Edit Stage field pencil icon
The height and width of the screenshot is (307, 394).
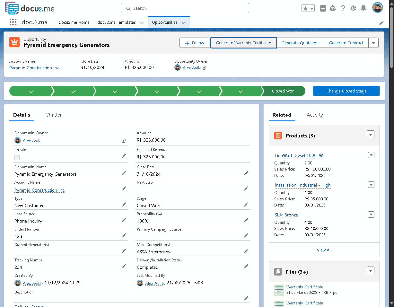[246, 205]
